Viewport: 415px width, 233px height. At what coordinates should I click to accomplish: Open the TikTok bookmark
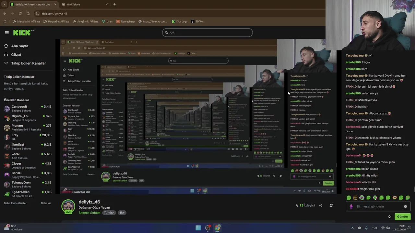pos(197,22)
